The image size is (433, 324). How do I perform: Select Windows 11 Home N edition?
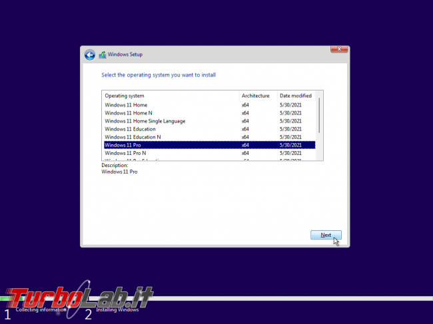(209, 113)
